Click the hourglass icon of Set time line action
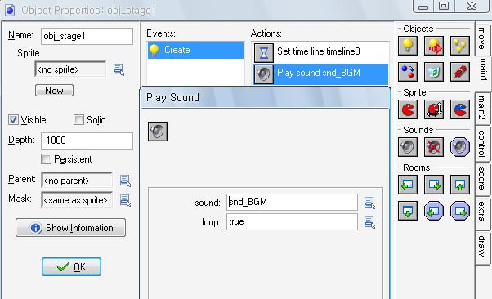Image resolution: width=492 pixels, height=299 pixels. (x=263, y=53)
